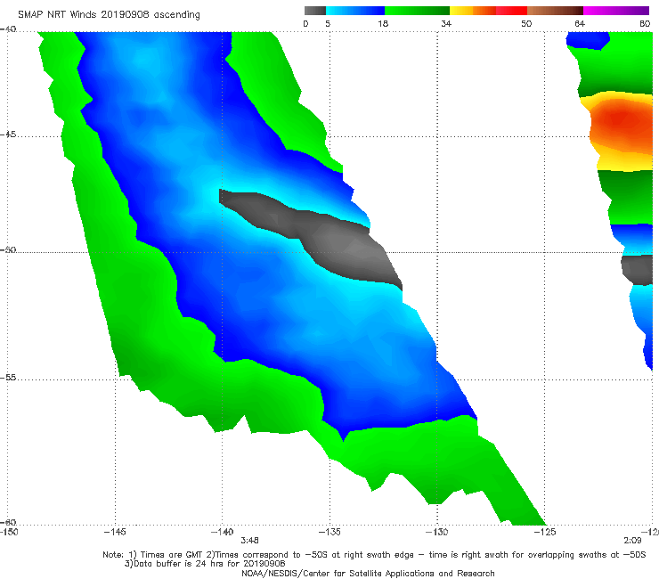
Task: Click the title "SMAP NRT Winds 20190908 ascending"
Action: (109, 14)
